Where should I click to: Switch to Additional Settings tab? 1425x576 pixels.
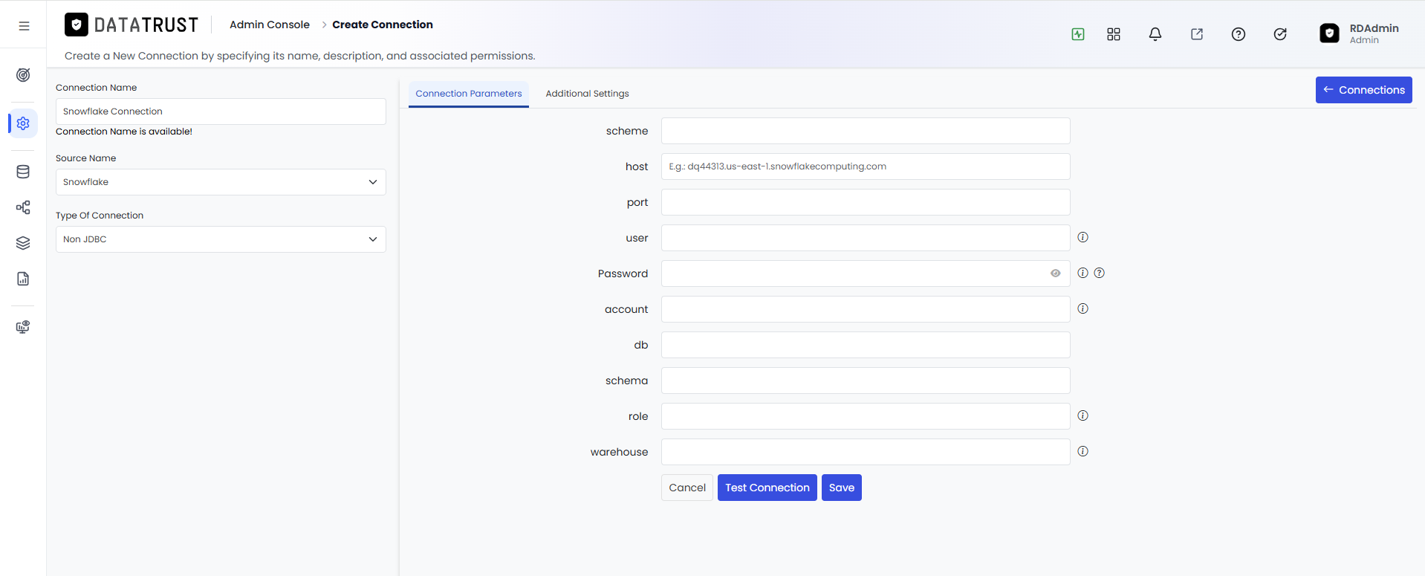(587, 94)
